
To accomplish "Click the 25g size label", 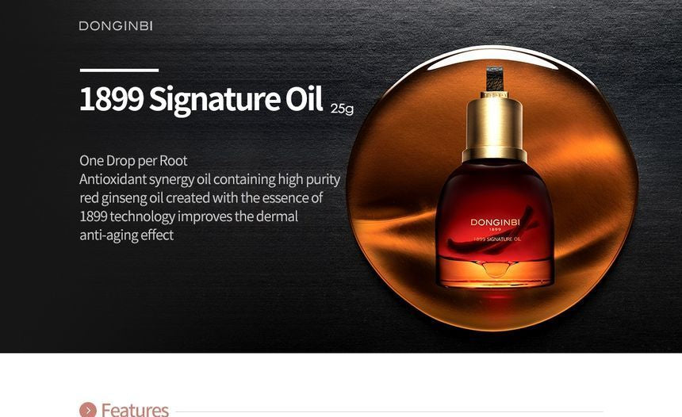I will [342, 109].
